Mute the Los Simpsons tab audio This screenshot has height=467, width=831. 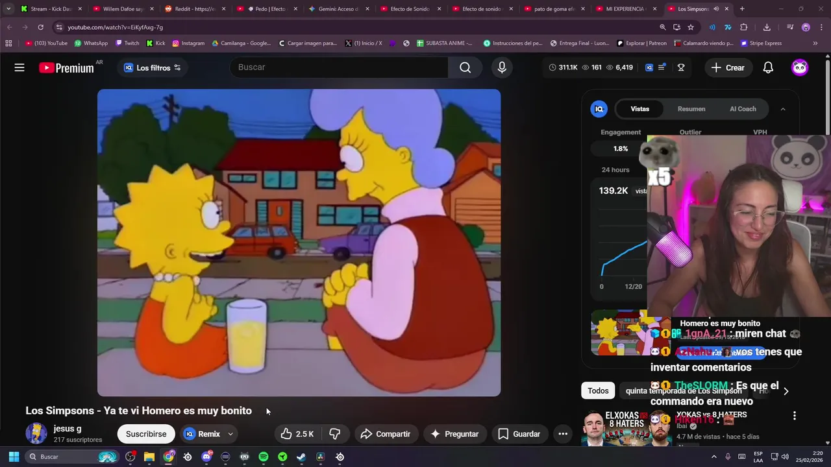(716, 9)
